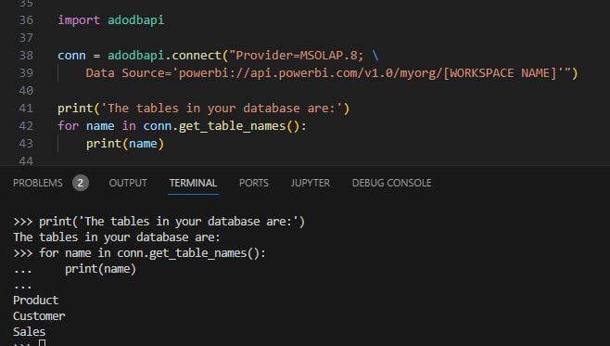The height and width of the screenshot is (346, 610).
Task: Click 'Customer' in terminal output
Action: tap(39, 316)
